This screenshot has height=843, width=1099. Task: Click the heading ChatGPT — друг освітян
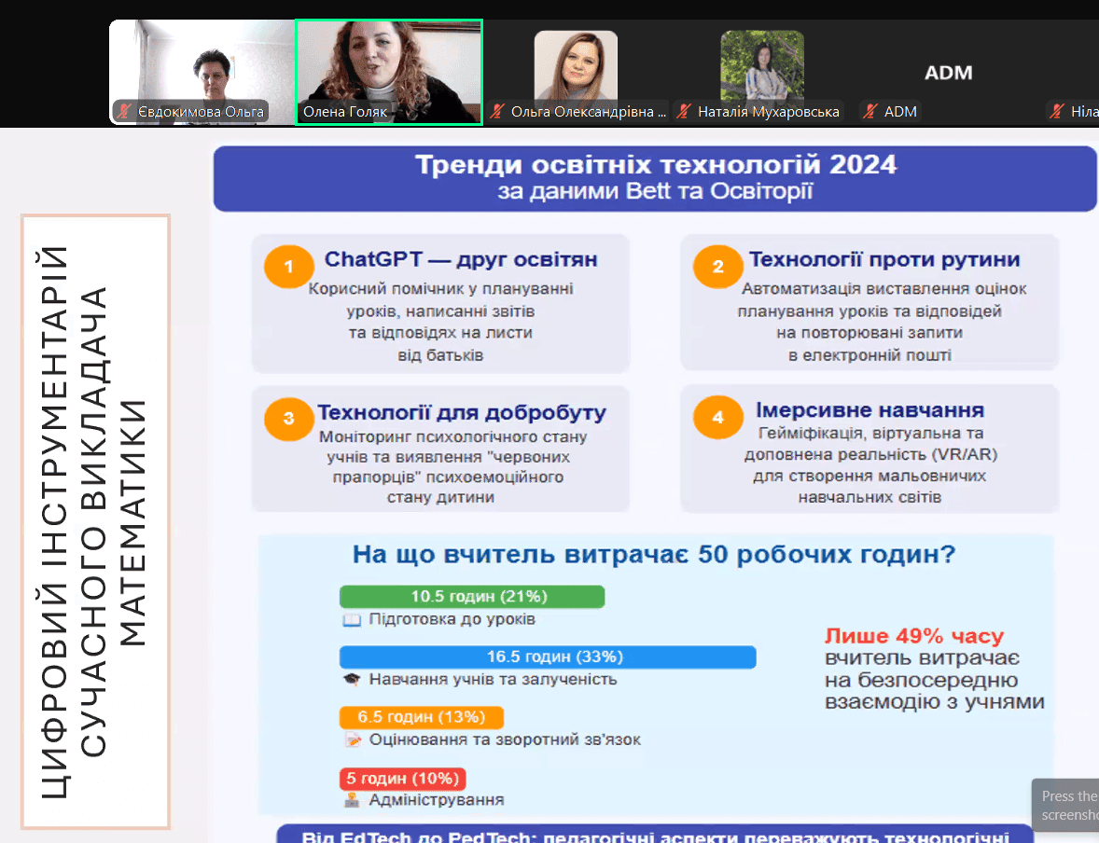coord(461,259)
